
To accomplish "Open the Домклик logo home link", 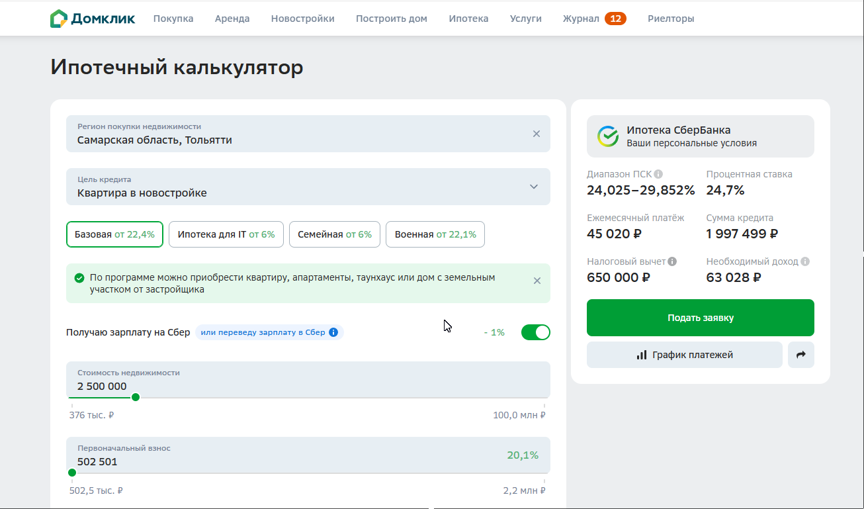I will [x=93, y=19].
